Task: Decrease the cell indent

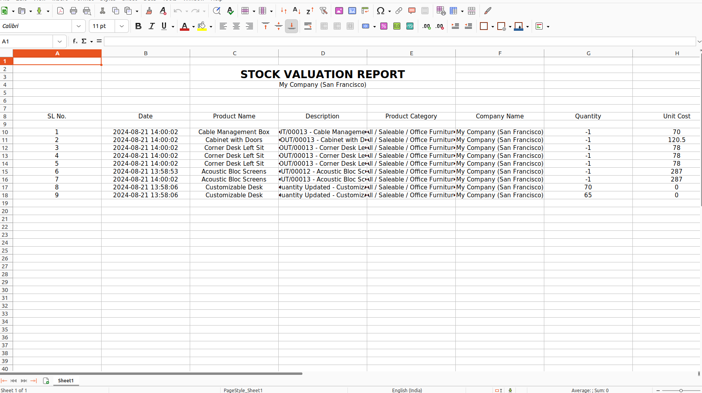Action: pos(468,26)
